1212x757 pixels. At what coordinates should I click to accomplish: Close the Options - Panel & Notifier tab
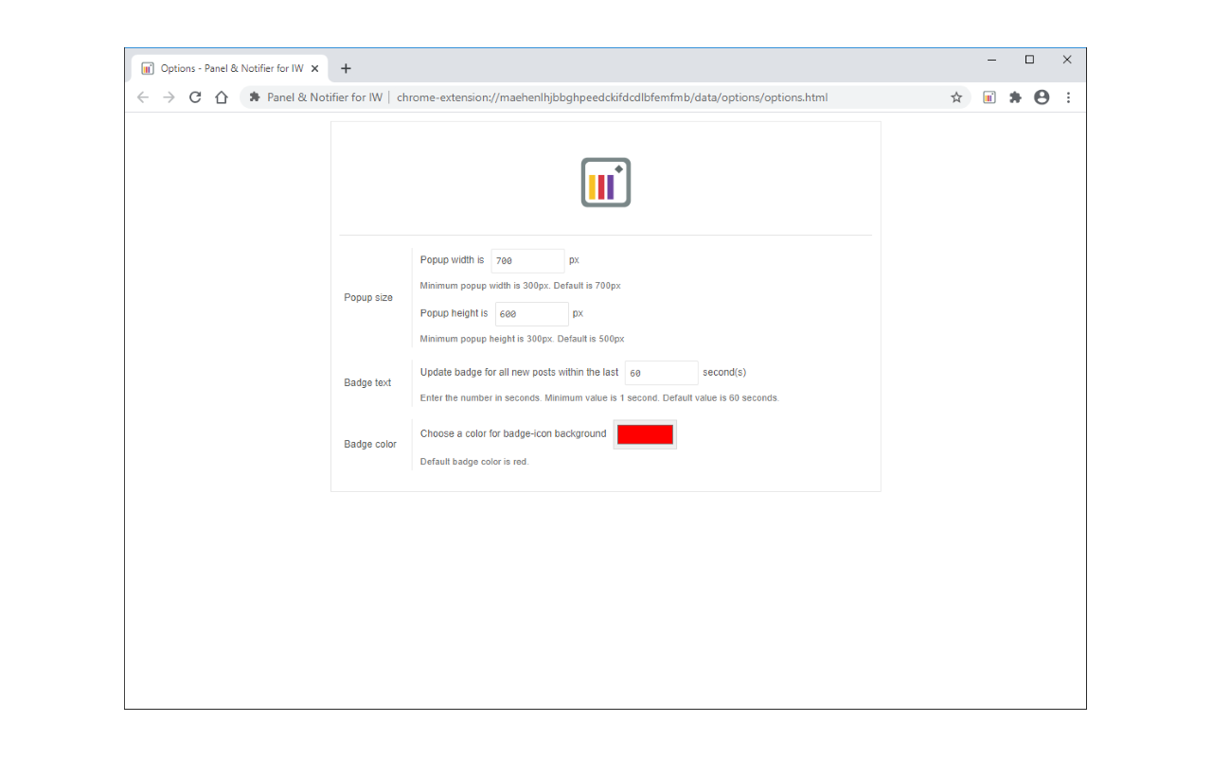pyautogui.click(x=314, y=68)
